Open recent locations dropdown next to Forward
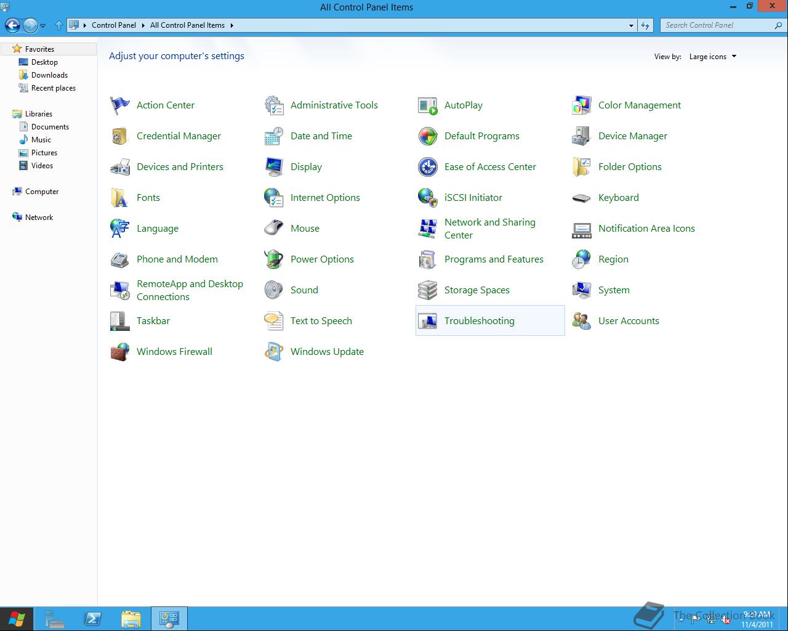 coord(43,25)
